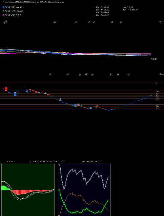Open the green MACD histogram chart panel
The image size is (164, 216).
click(x=28, y=190)
